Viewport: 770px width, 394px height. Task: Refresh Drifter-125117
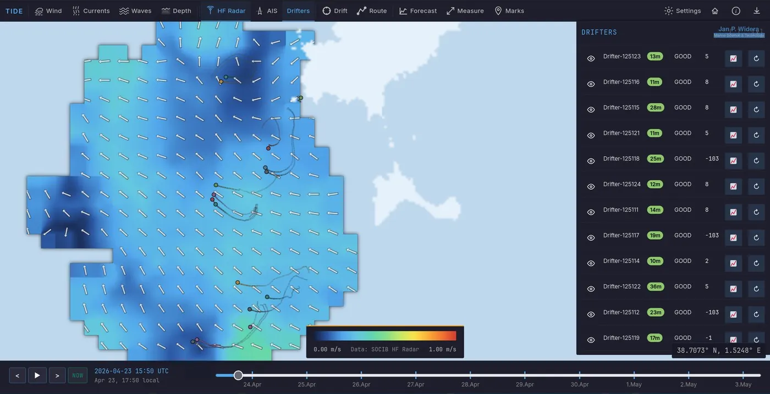pyautogui.click(x=756, y=237)
